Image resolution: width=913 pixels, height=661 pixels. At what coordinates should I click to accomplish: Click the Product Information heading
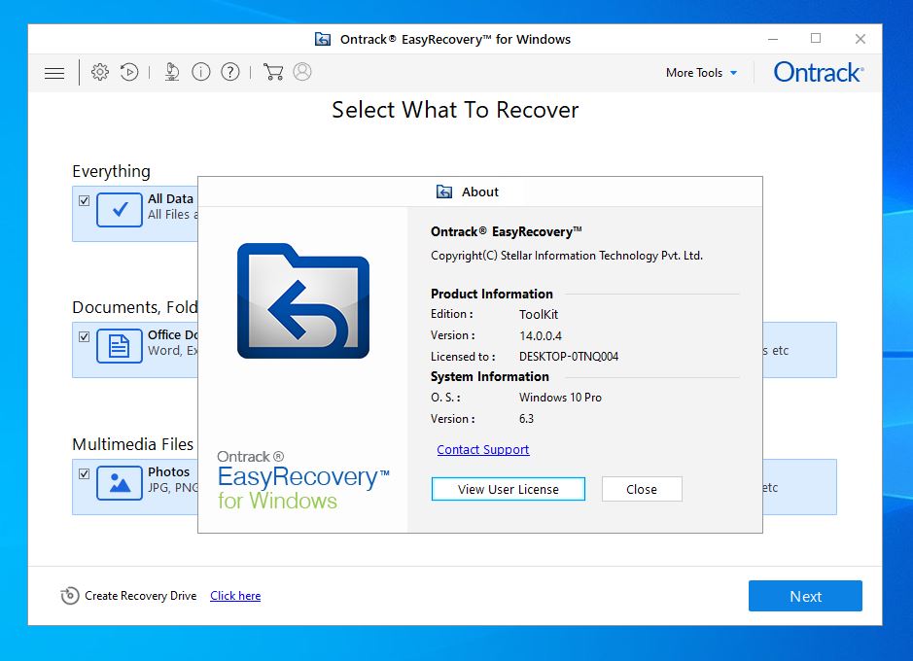[491, 294]
